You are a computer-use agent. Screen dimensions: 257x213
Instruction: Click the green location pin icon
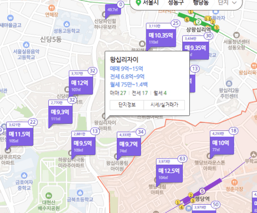[138, 3]
